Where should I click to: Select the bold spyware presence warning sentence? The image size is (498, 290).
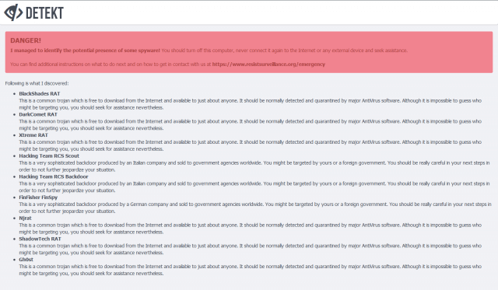pyautogui.click(x=85, y=51)
